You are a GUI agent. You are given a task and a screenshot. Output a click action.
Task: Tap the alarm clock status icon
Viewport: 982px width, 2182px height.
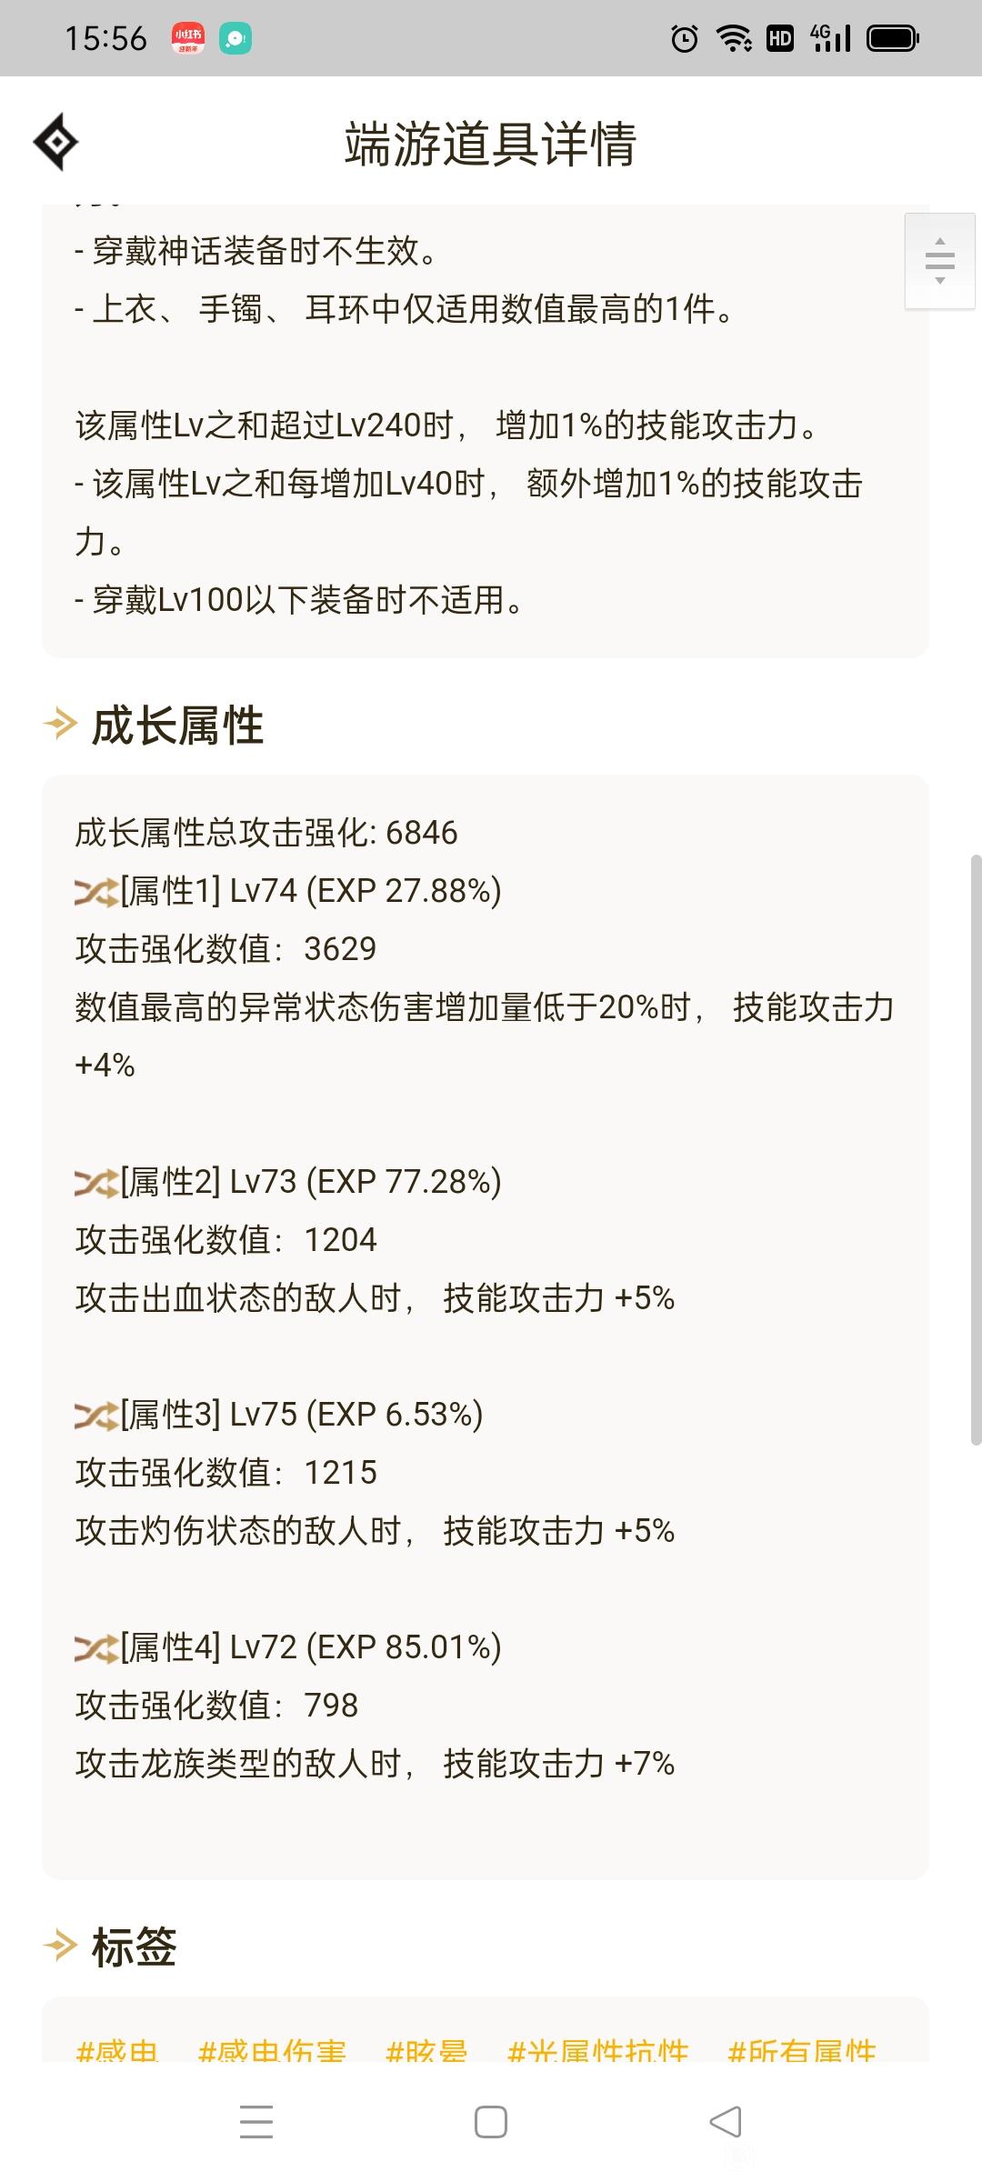[x=685, y=38]
